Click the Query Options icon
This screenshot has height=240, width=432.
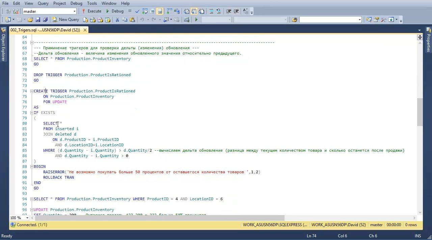click(152, 11)
